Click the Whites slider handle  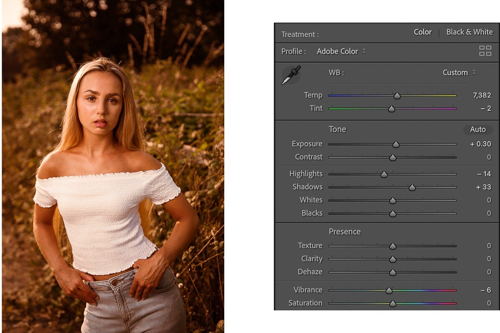(x=392, y=201)
